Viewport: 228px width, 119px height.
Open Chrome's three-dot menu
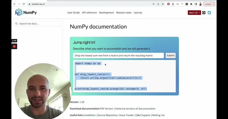pyautogui.click(x=213, y=4)
